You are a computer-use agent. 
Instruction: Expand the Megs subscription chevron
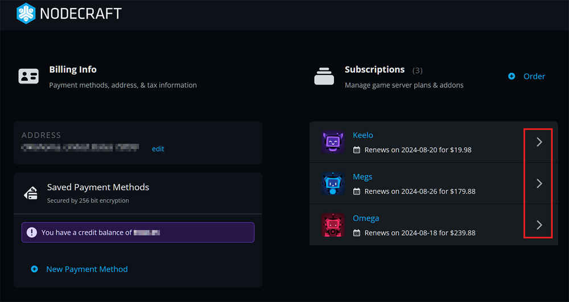(539, 184)
